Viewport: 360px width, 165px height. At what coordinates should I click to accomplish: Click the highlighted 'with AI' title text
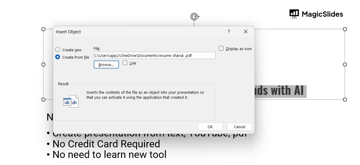287,91
